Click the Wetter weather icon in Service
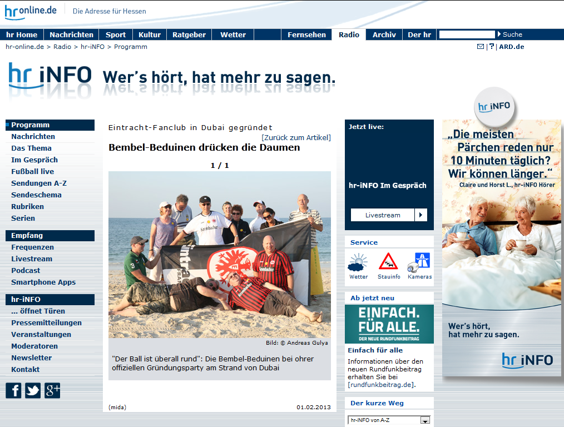Viewport: 564px width, 427px height. coord(358,262)
